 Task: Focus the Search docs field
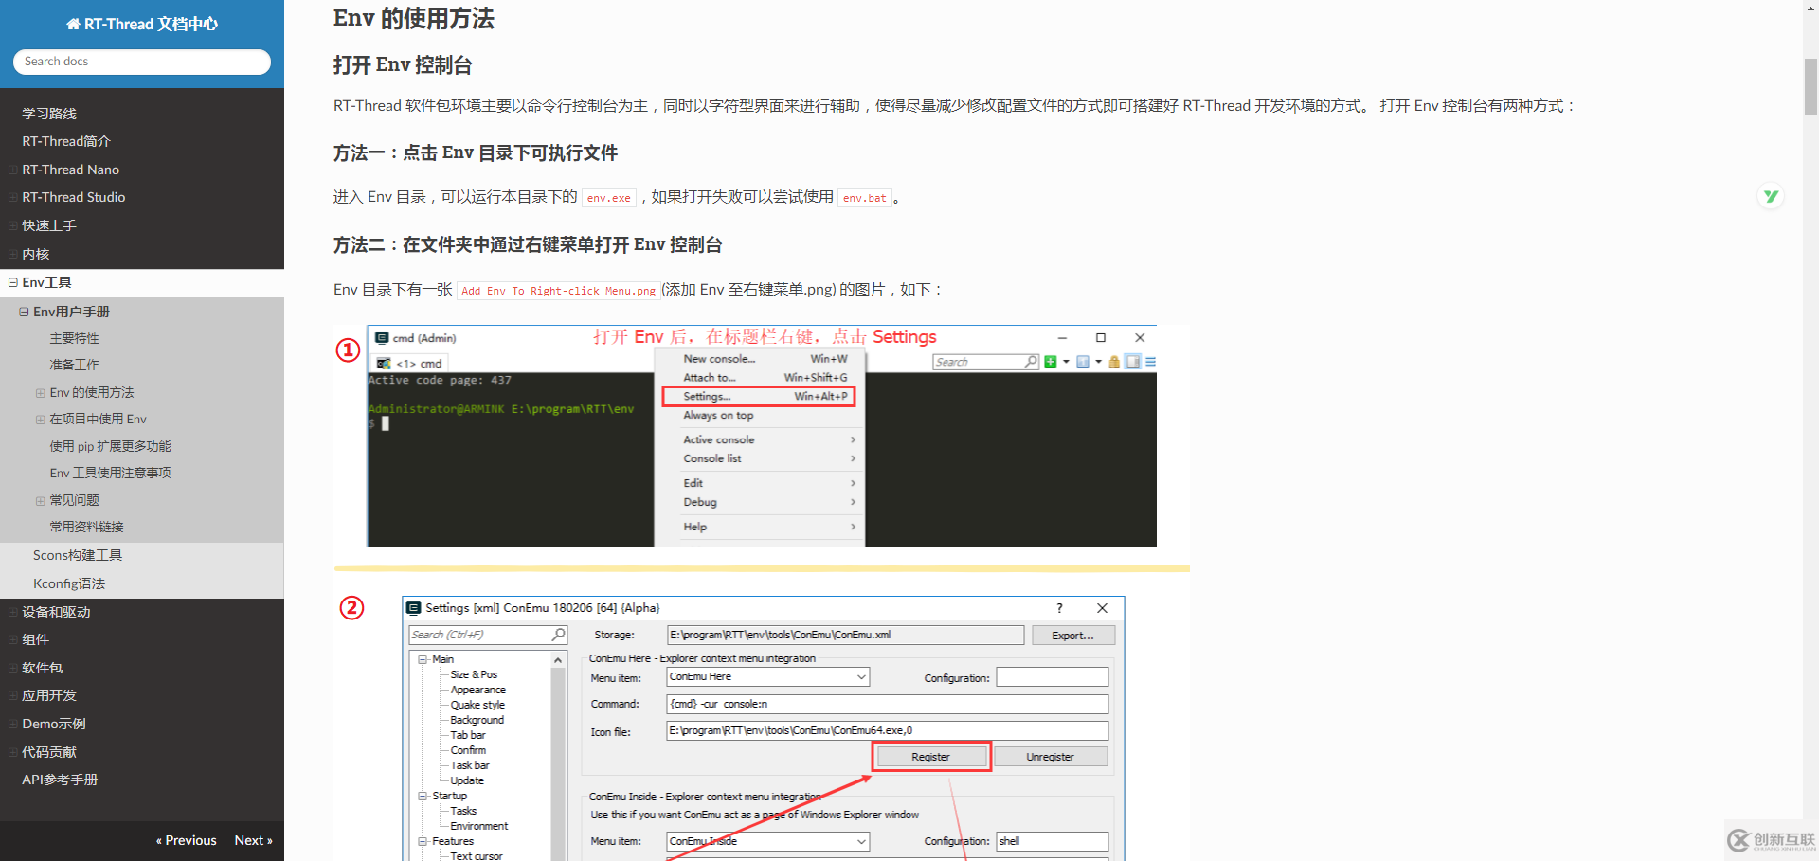point(142,62)
